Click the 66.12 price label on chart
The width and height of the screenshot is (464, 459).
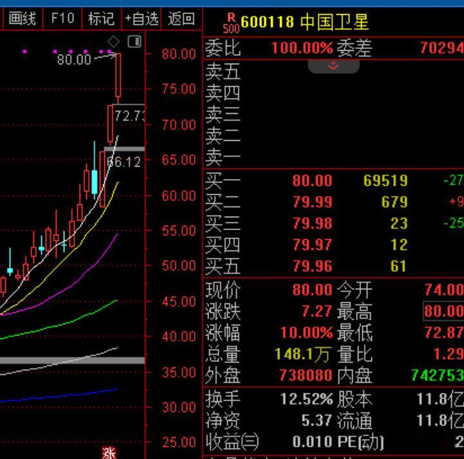[x=124, y=162]
